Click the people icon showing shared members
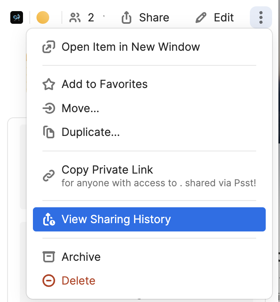The height and width of the screenshot is (302, 280). [75, 18]
